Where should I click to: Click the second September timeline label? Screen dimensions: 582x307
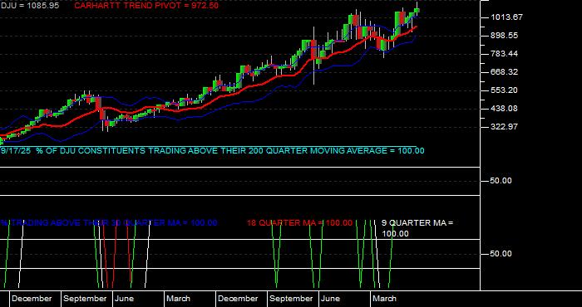tap(291, 299)
